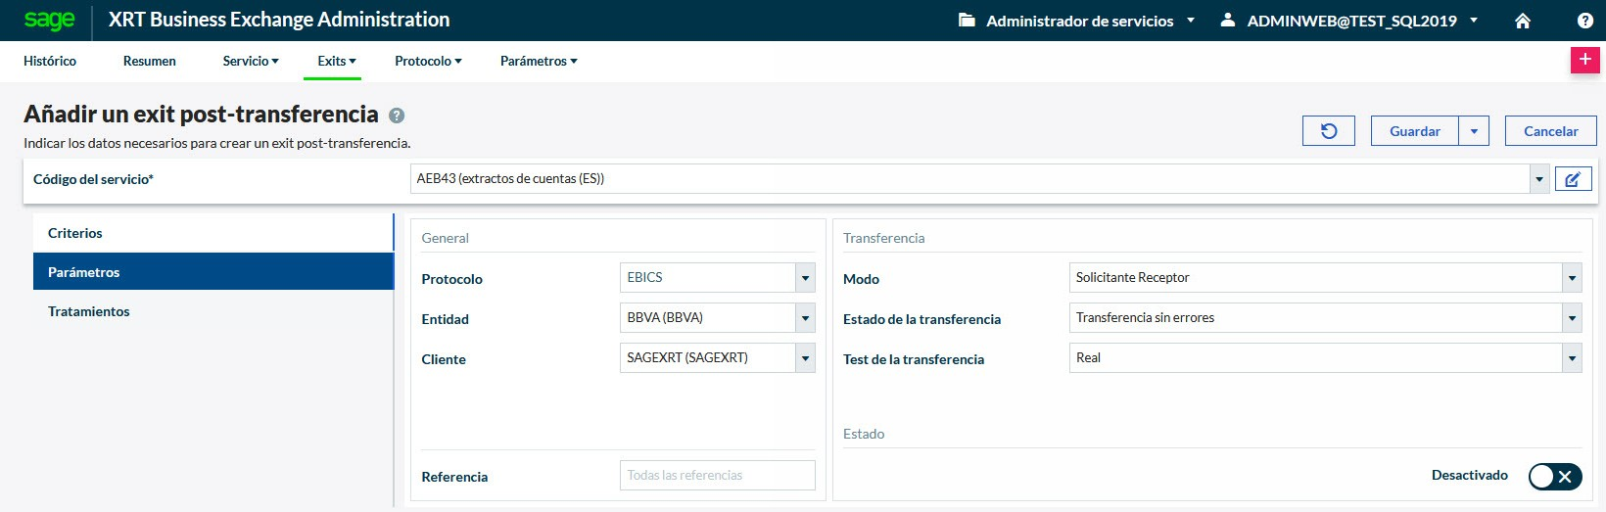Click the pink plus add button
Image resolution: width=1606 pixels, height=512 pixels.
[1584, 60]
